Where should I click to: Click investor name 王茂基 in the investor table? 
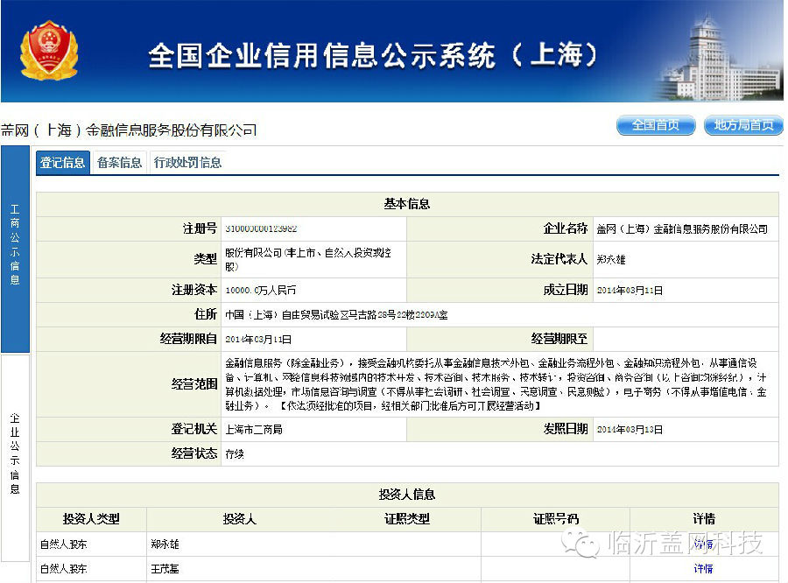[x=165, y=568]
